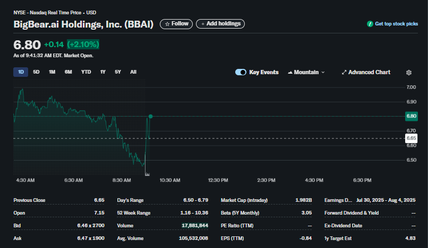Click the Previous Close label
Image resolution: width=428 pixels, height=248 pixels.
29,200
